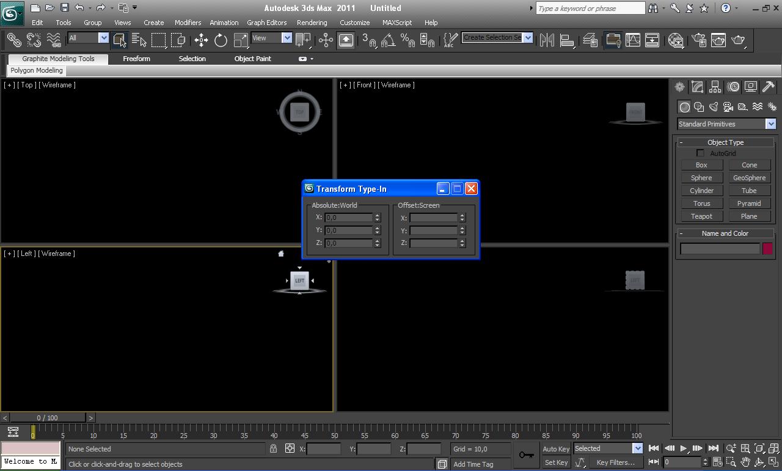Screen dimensions: 782x471
Task: Click the time slider 0 / 100 handle
Action: pos(48,418)
